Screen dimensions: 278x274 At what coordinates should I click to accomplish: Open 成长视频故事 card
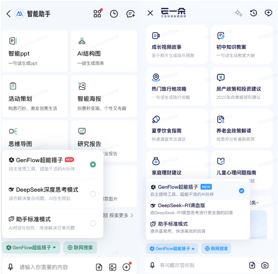click(177, 45)
